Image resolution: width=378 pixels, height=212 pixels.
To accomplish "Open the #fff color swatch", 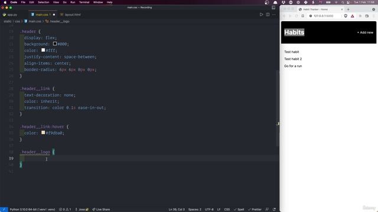I will [43, 50].
